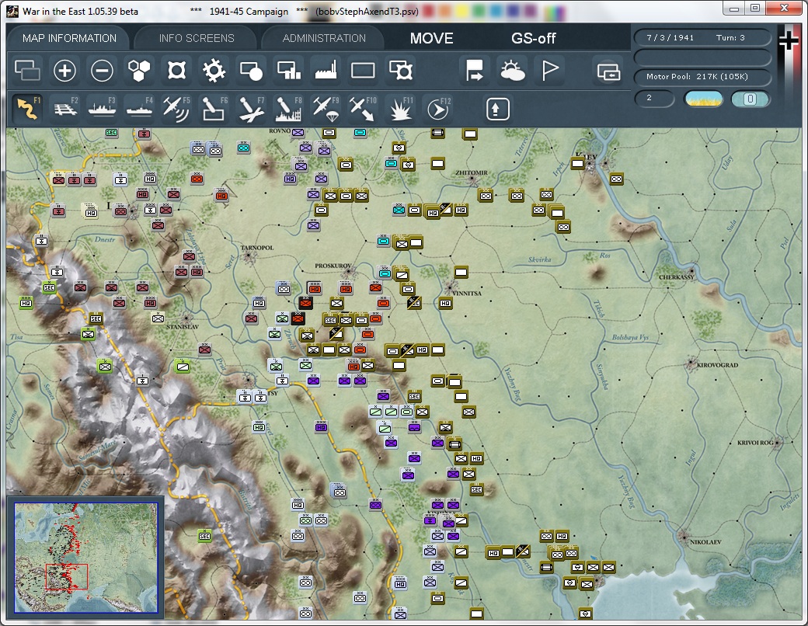Image resolution: width=808 pixels, height=626 pixels.
Task: Switch to the INFO SCREENS tab
Action: pyautogui.click(x=197, y=38)
